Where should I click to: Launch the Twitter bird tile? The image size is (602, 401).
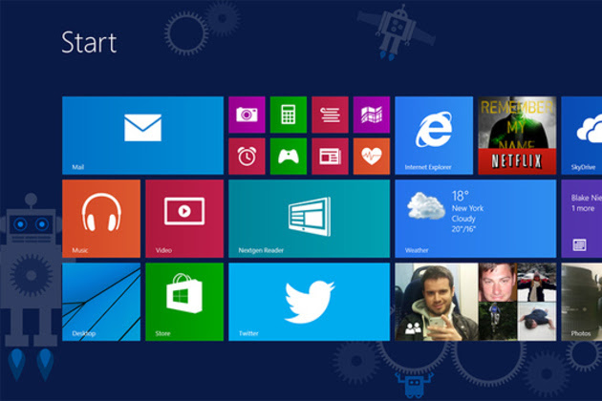pos(309,302)
